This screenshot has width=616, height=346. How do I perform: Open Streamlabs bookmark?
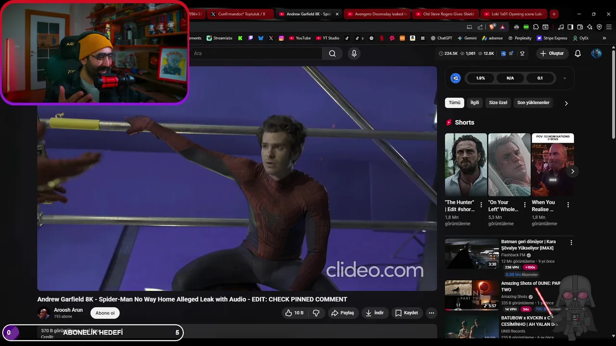click(x=218, y=38)
